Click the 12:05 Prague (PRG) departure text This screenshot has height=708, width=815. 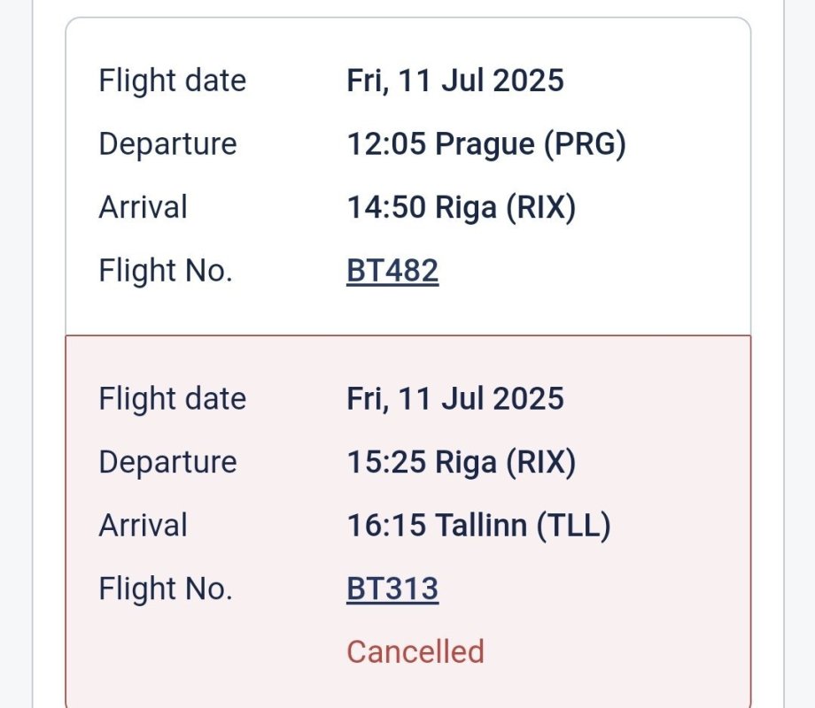pyautogui.click(x=485, y=144)
